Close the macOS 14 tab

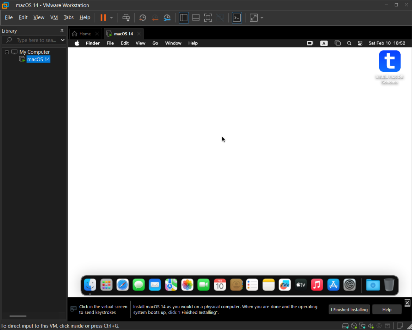click(x=139, y=34)
